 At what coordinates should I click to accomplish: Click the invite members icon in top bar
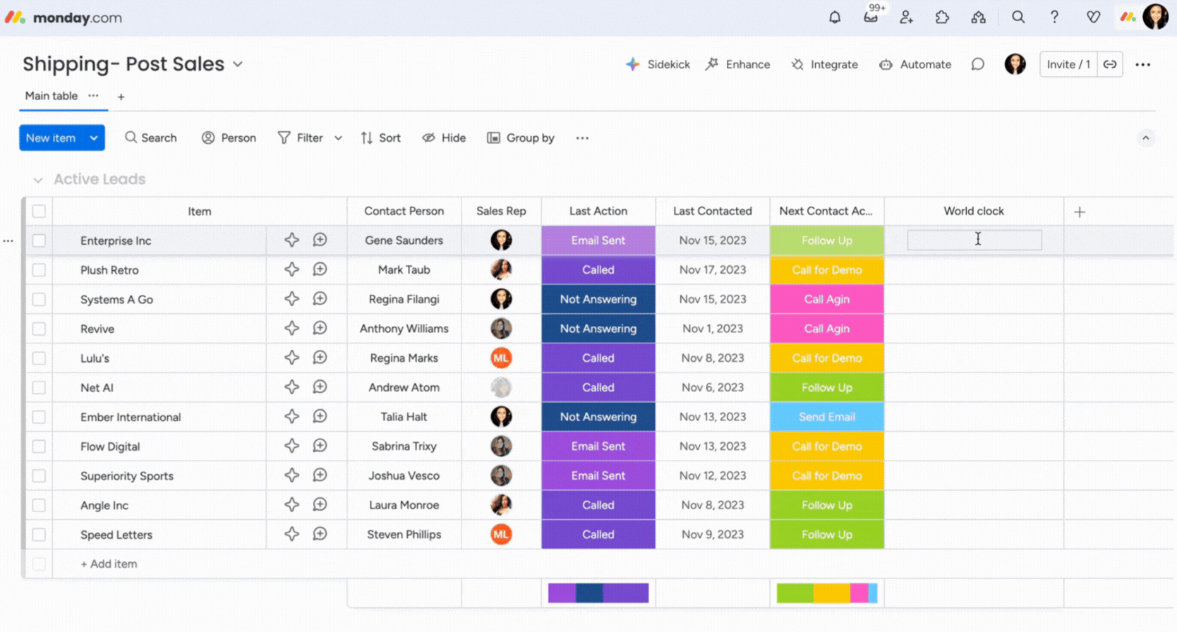pos(907,17)
